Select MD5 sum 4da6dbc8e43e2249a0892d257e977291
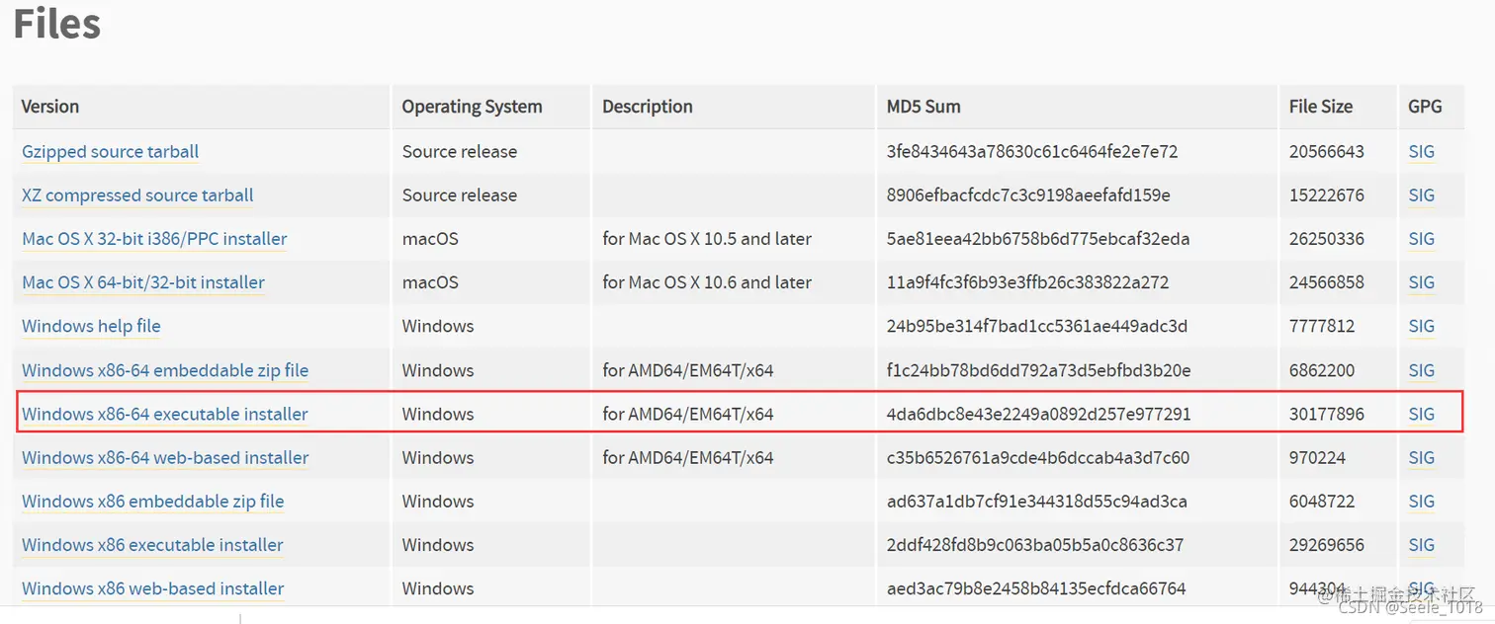 click(x=1039, y=414)
